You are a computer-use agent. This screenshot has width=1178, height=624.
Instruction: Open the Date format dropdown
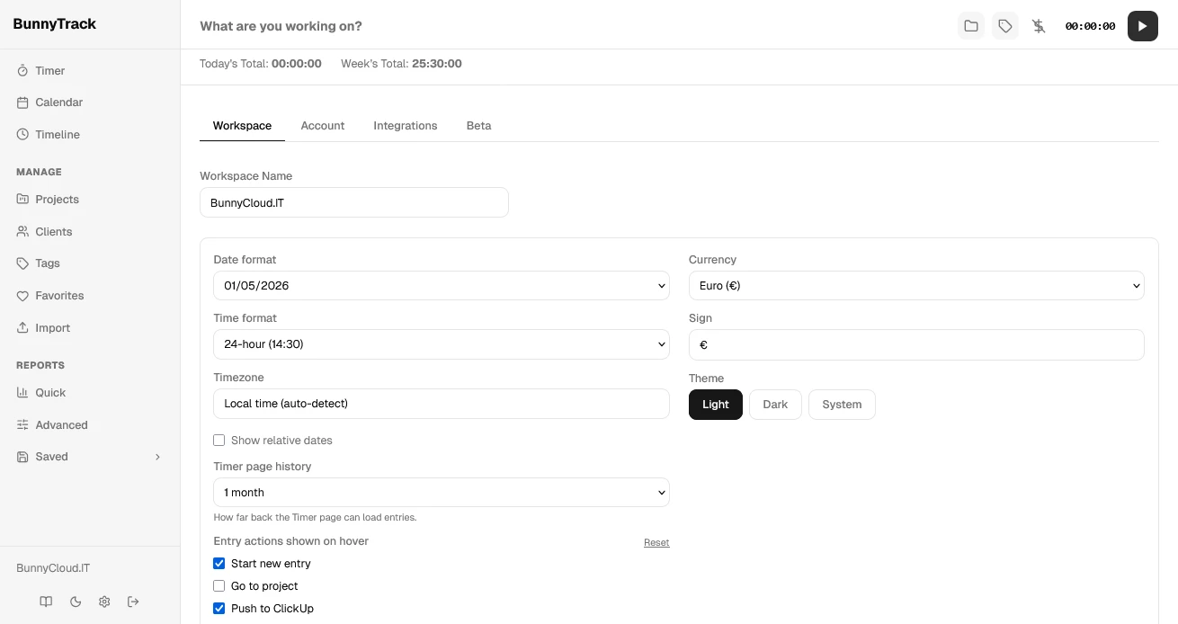[442, 286]
